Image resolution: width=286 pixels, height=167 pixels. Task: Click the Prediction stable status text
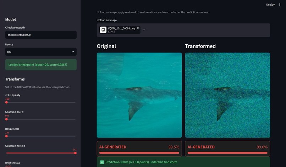pos(142,162)
